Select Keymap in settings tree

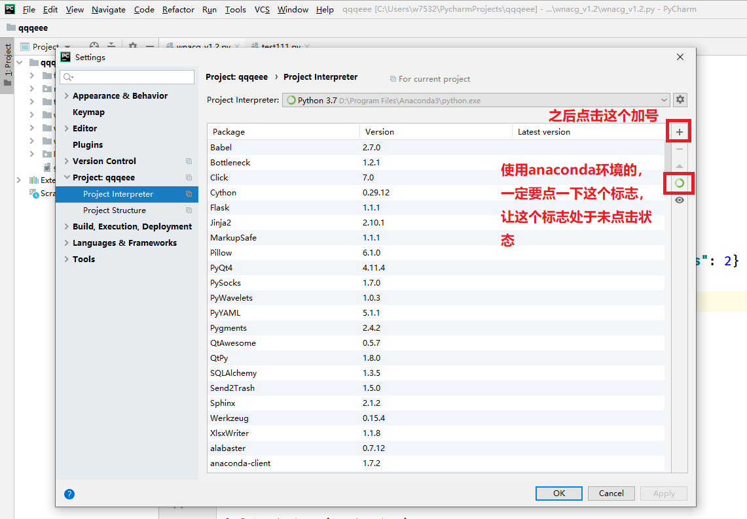click(88, 112)
